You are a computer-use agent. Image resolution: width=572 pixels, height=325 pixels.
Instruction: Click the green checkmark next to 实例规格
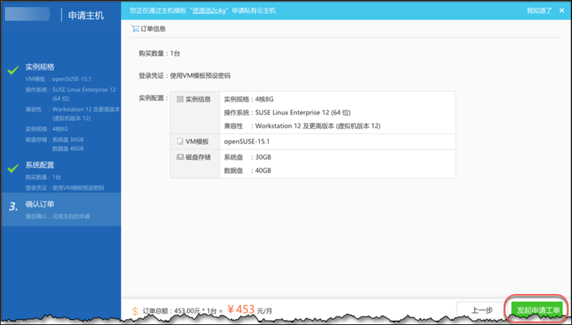13,69
